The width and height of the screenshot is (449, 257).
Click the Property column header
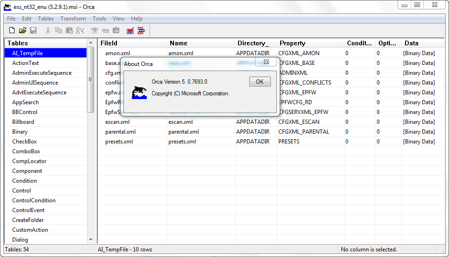point(311,43)
